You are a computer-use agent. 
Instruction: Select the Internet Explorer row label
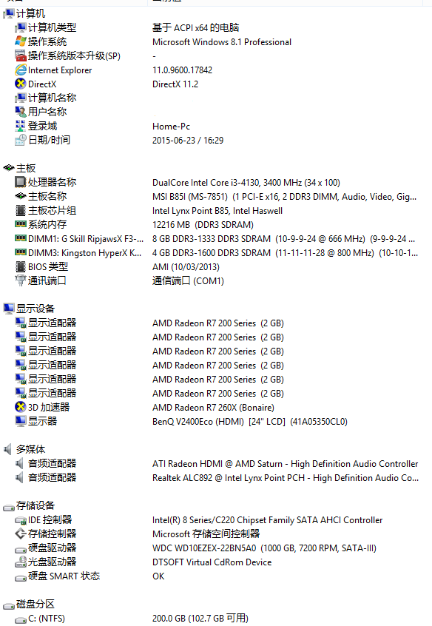pos(60,70)
